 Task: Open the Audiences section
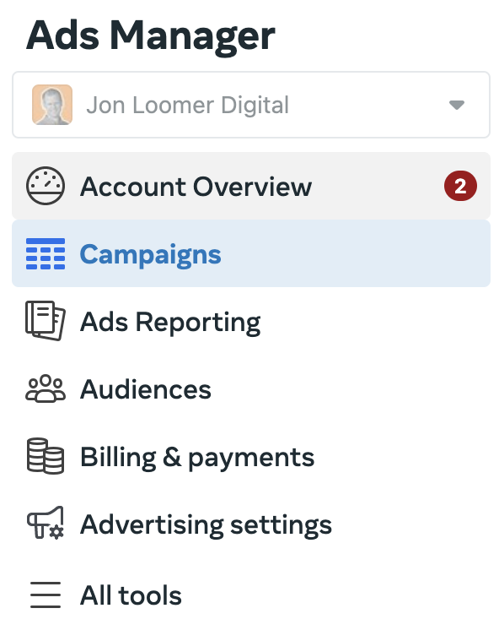[x=251, y=389]
